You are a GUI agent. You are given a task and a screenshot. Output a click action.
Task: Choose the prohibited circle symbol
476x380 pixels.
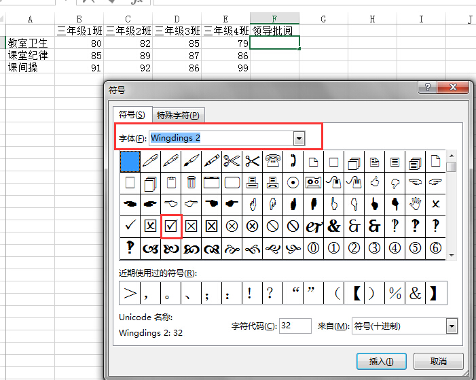pyautogui.click(x=272, y=226)
